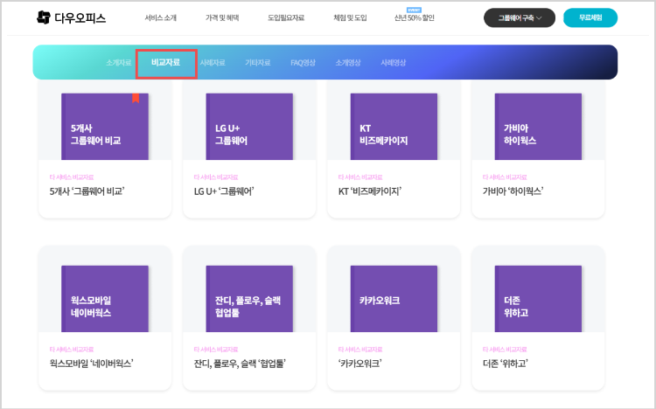The height and width of the screenshot is (409, 656).
Task: Click the 다우오피스 logo icon
Action: [x=44, y=17]
